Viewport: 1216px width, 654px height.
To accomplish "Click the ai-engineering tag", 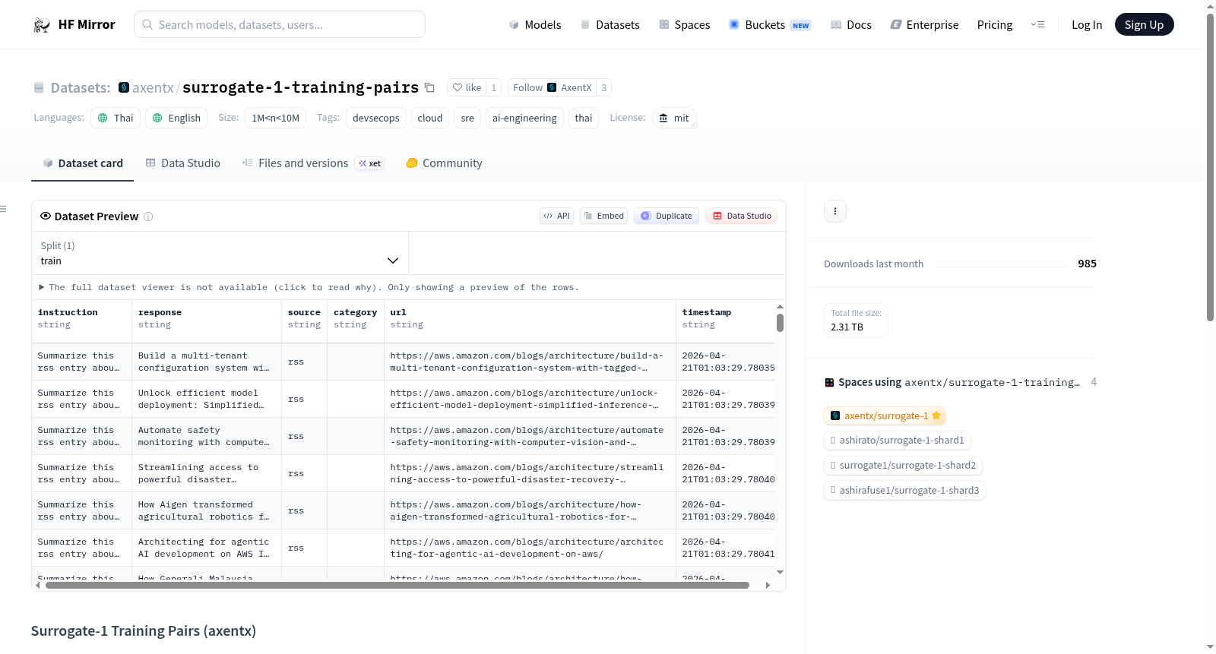I will pos(524,118).
